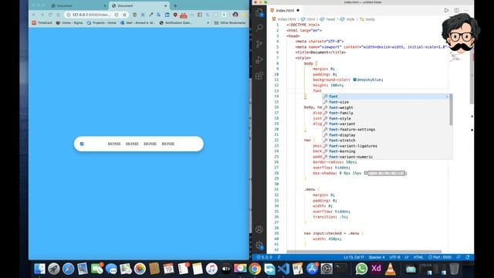The image size is (494, 278).
Task: Switch to the first Document tab in Chrome
Action: pos(79,5)
